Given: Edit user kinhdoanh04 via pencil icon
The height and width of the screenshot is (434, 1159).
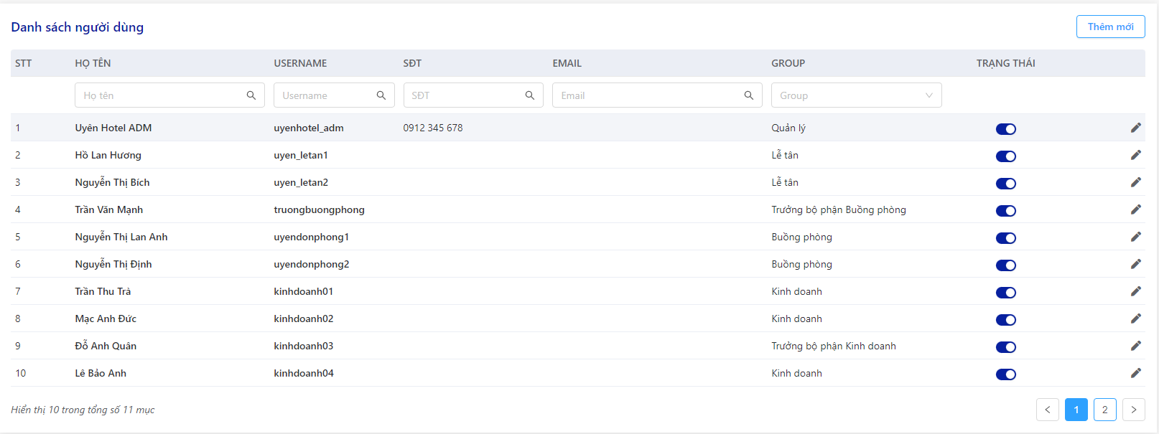Looking at the screenshot, I should (1135, 373).
